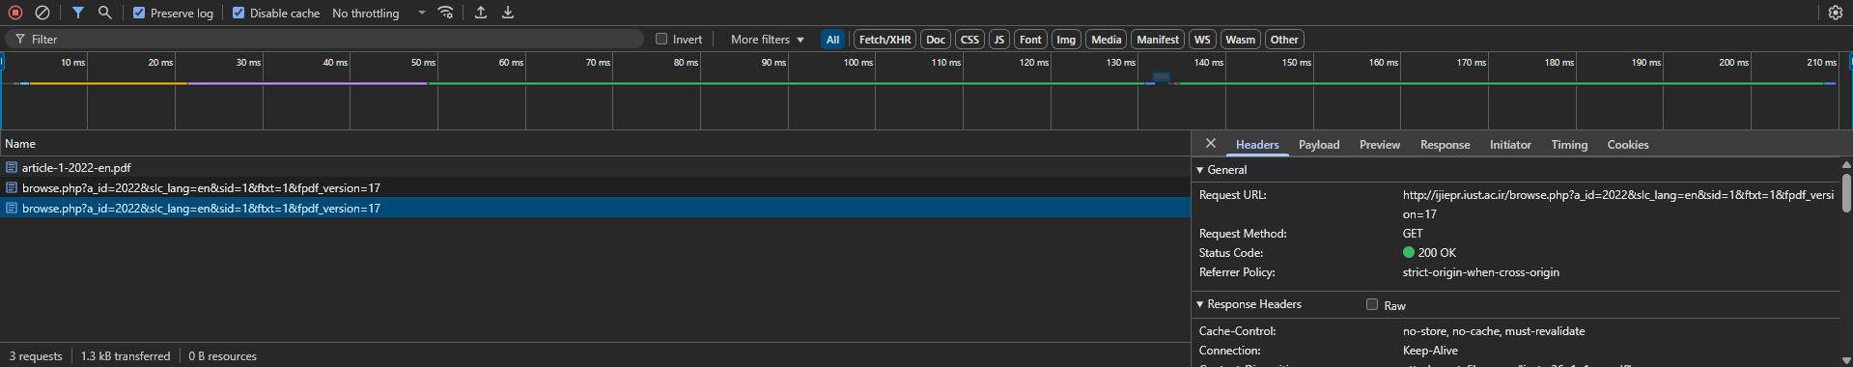Switch to the Timing tab
The image size is (1853, 367).
pos(1569,145)
